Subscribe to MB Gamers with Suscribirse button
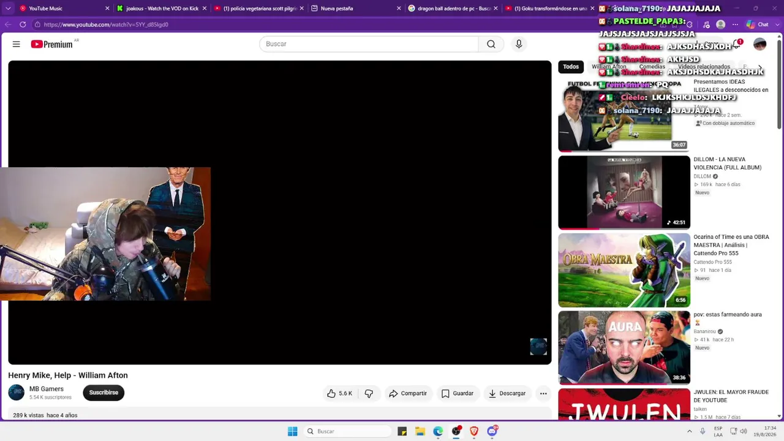The width and height of the screenshot is (784, 441). click(x=104, y=393)
